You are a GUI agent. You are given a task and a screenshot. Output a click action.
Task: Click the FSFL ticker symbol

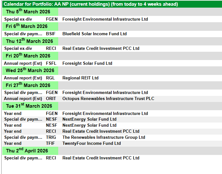coord(51,64)
